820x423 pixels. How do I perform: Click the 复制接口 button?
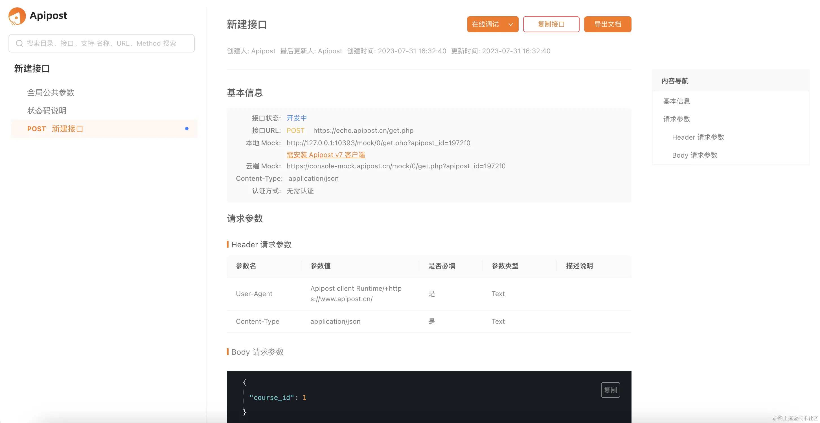(x=551, y=25)
